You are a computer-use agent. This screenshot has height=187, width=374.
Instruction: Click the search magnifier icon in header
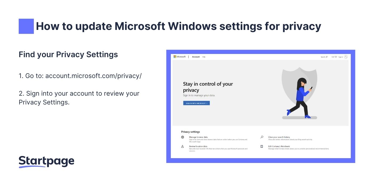[x=327, y=57]
